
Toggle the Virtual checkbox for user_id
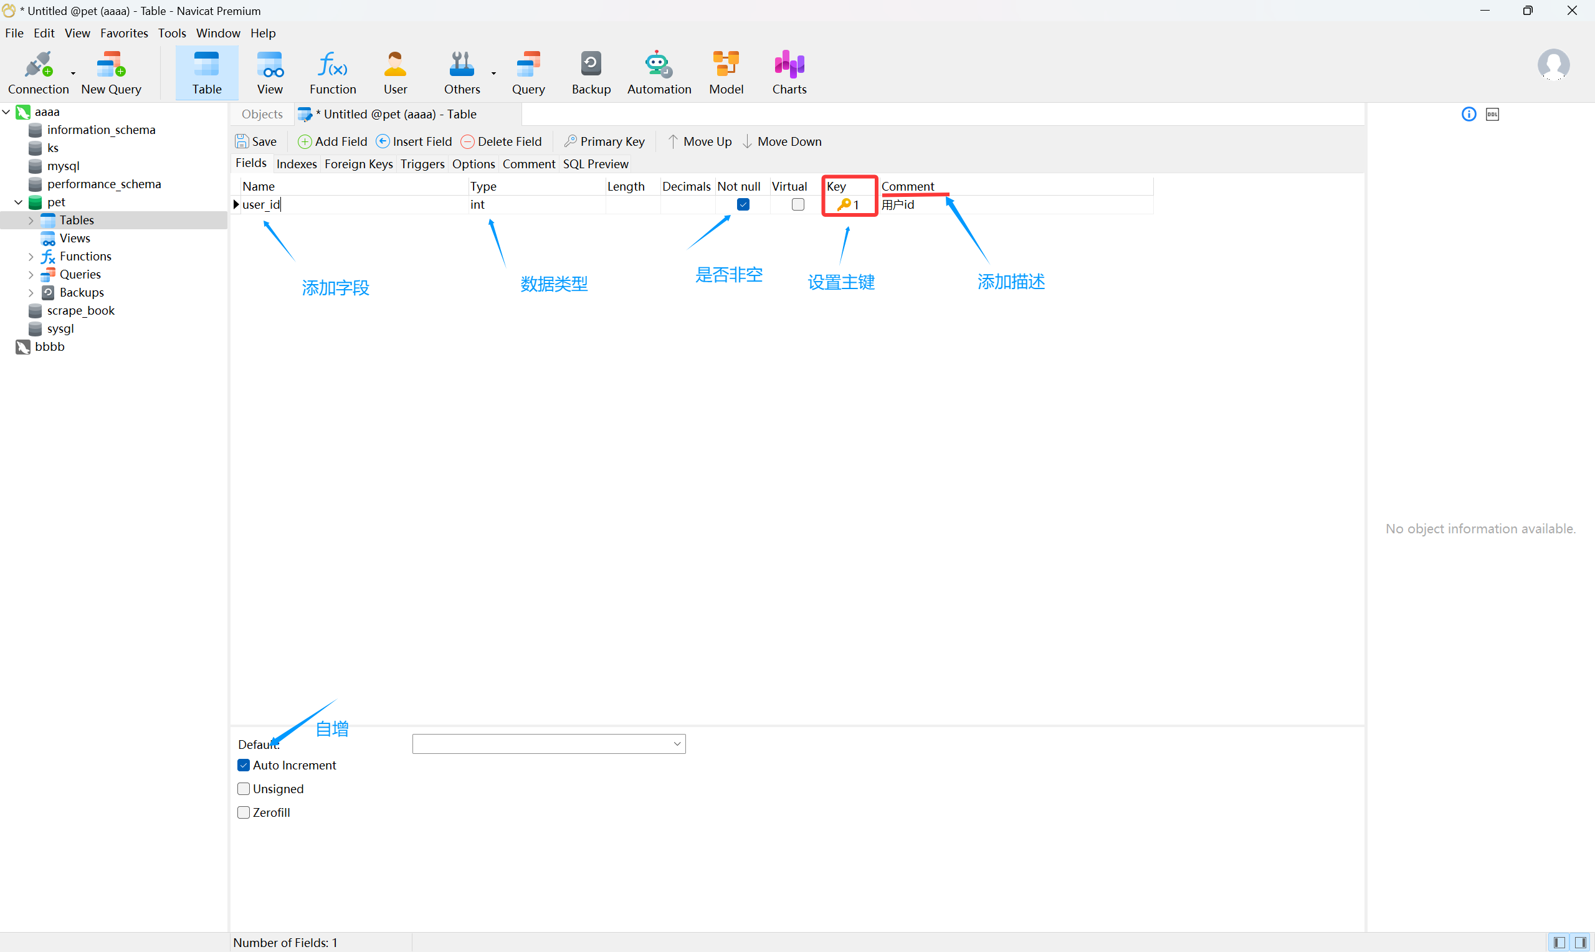(x=797, y=204)
